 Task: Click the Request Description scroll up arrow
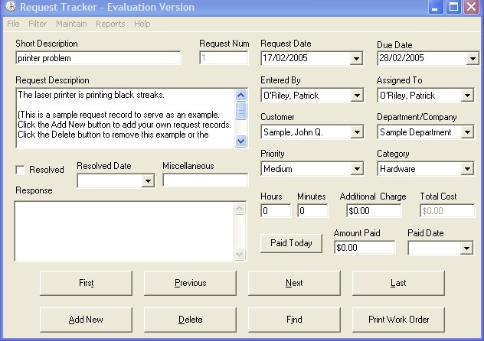pyautogui.click(x=240, y=95)
